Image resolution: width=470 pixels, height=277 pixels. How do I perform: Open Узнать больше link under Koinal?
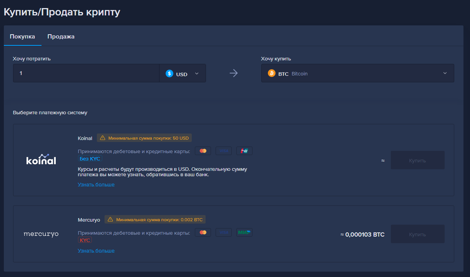tap(96, 185)
